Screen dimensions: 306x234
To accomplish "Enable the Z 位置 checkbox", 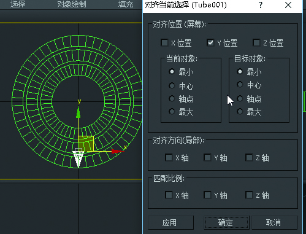I will pyautogui.click(x=256, y=43).
